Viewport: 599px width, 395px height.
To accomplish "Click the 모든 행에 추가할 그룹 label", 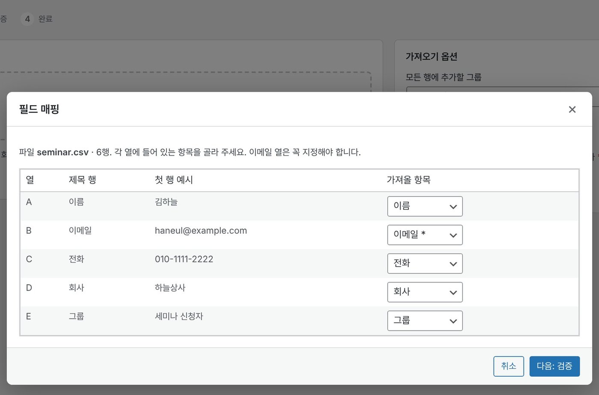I will (x=443, y=77).
